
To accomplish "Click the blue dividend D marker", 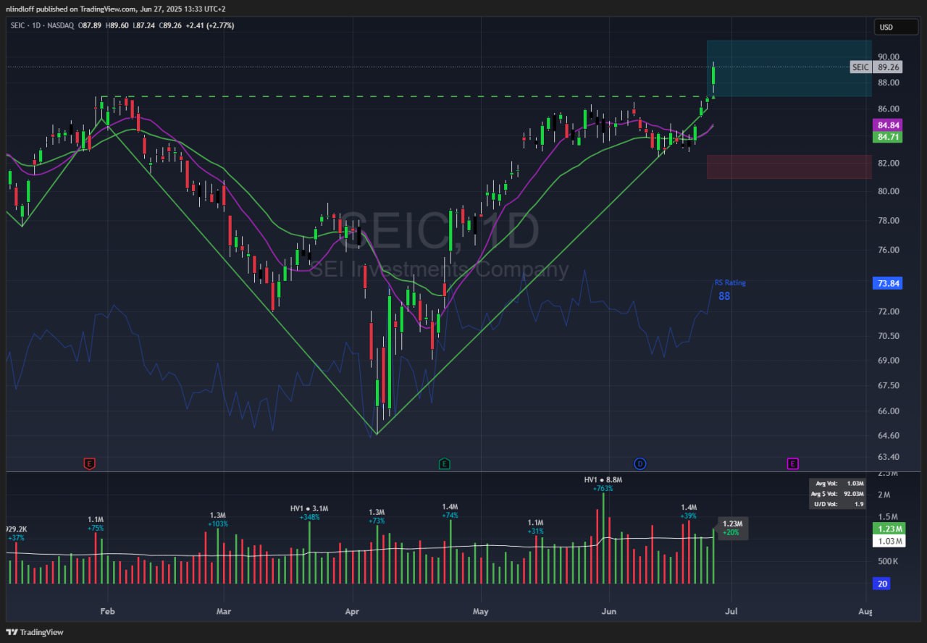I will pyautogui.click(x=639, y=463).
